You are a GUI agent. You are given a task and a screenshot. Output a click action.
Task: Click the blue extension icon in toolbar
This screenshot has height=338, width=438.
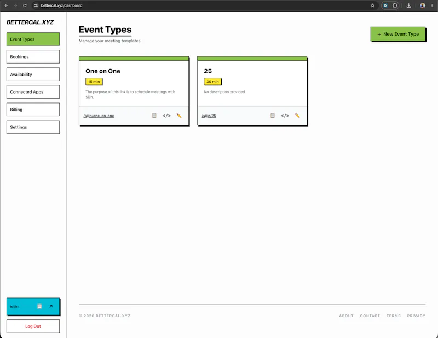click(x=385, y=5)
